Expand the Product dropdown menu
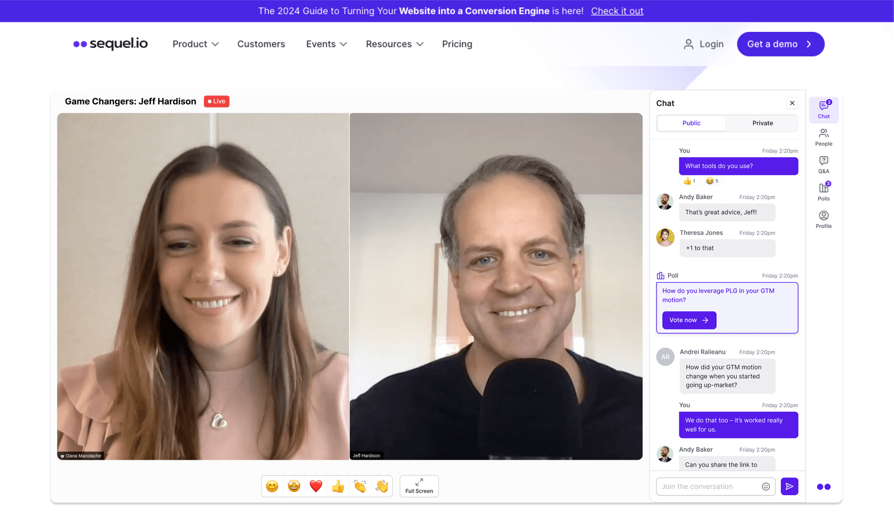Screen dimensions: 894x520 (196, 44)
